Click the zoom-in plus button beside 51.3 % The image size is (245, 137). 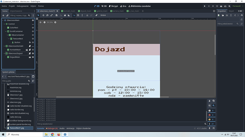(x=55, y=22)
